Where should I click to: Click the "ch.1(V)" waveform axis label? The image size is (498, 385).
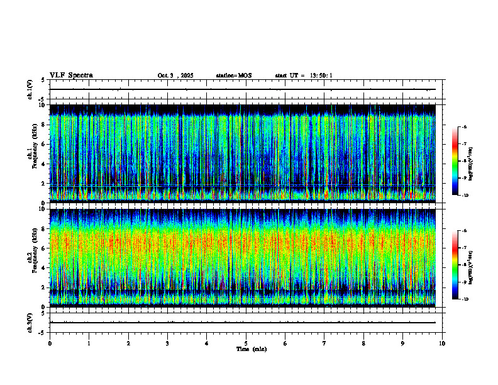click(x=30, y=89)
